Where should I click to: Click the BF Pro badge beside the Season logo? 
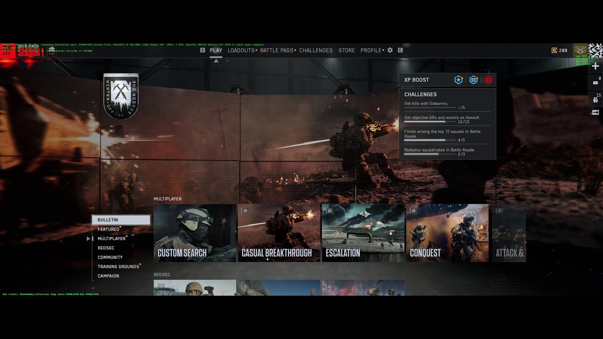coord(52,51)
